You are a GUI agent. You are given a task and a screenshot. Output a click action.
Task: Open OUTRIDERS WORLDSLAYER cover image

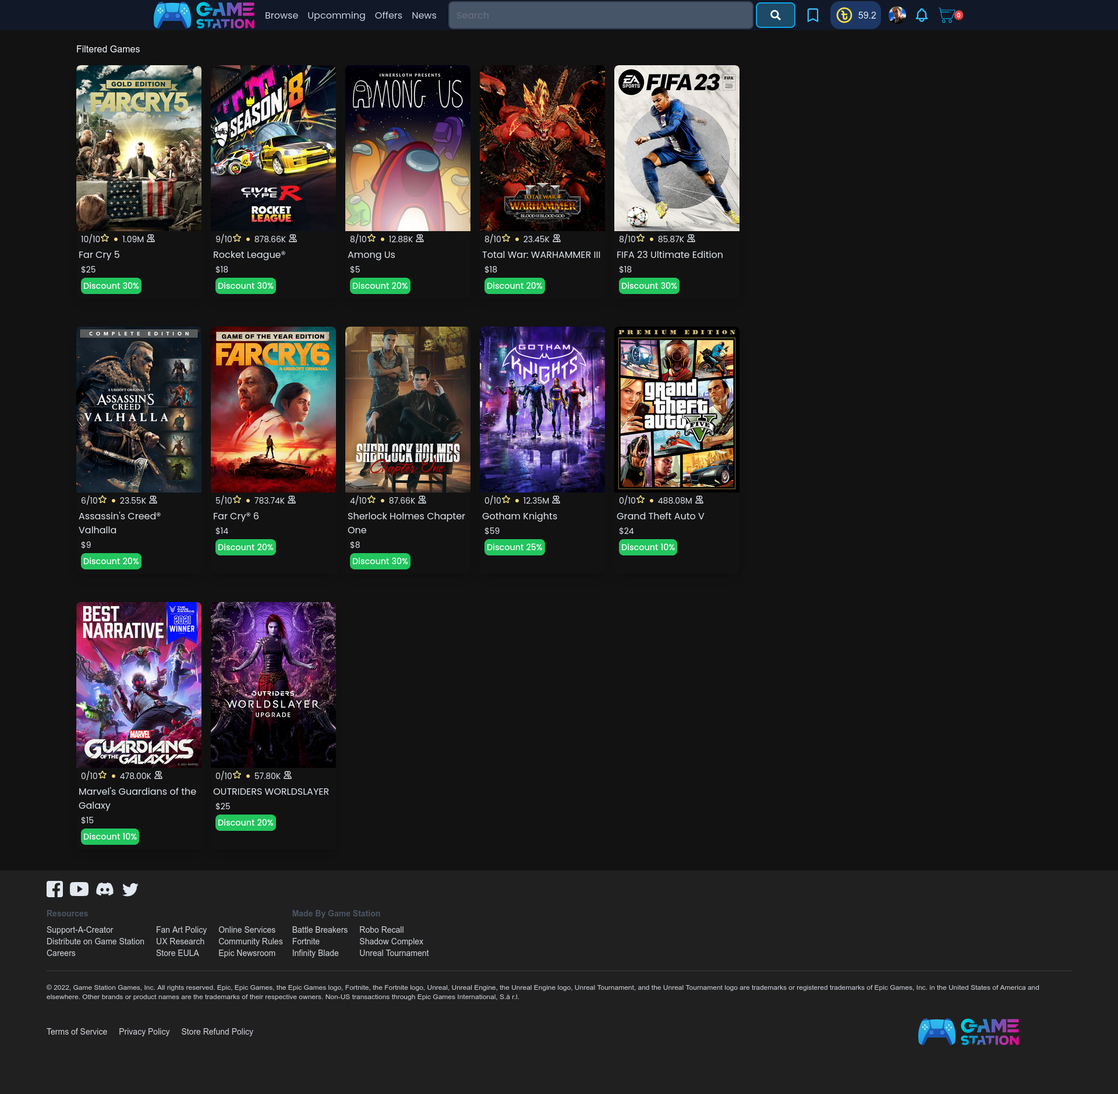273,685
